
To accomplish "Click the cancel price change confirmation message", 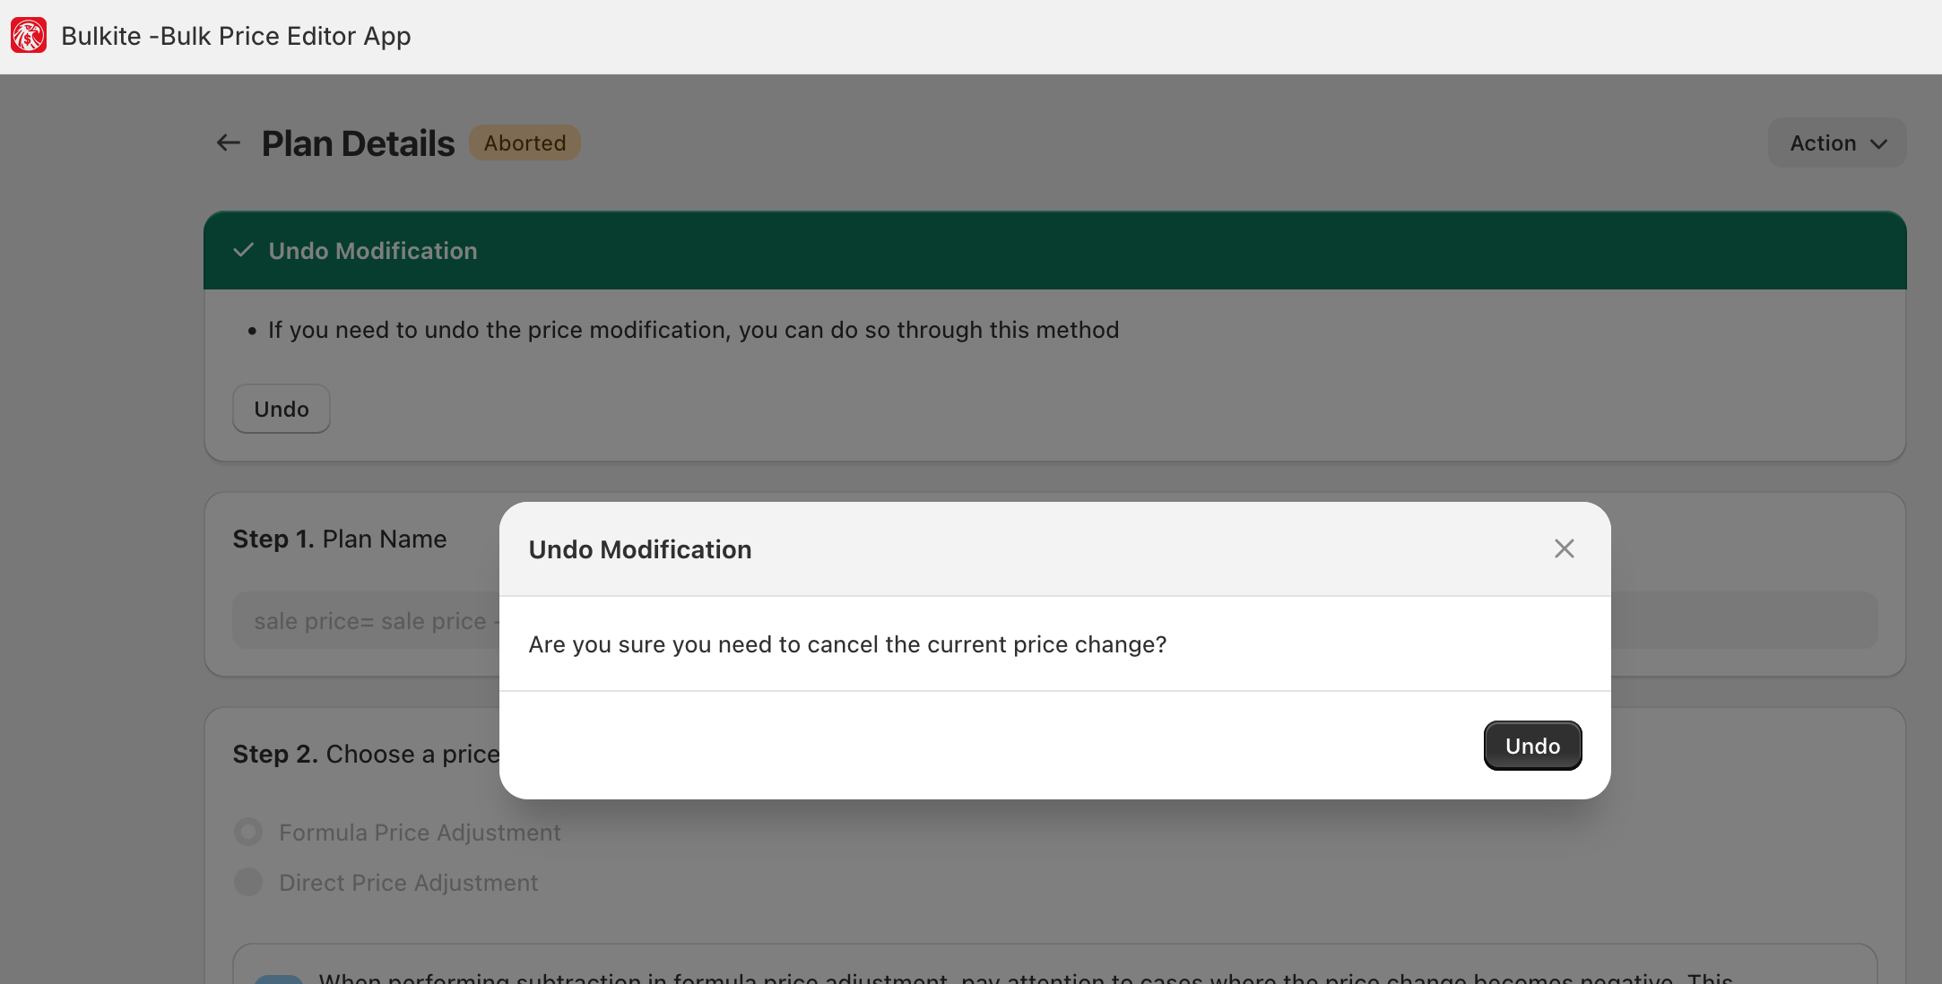I will pyautogui.click(x=847, y=644).
